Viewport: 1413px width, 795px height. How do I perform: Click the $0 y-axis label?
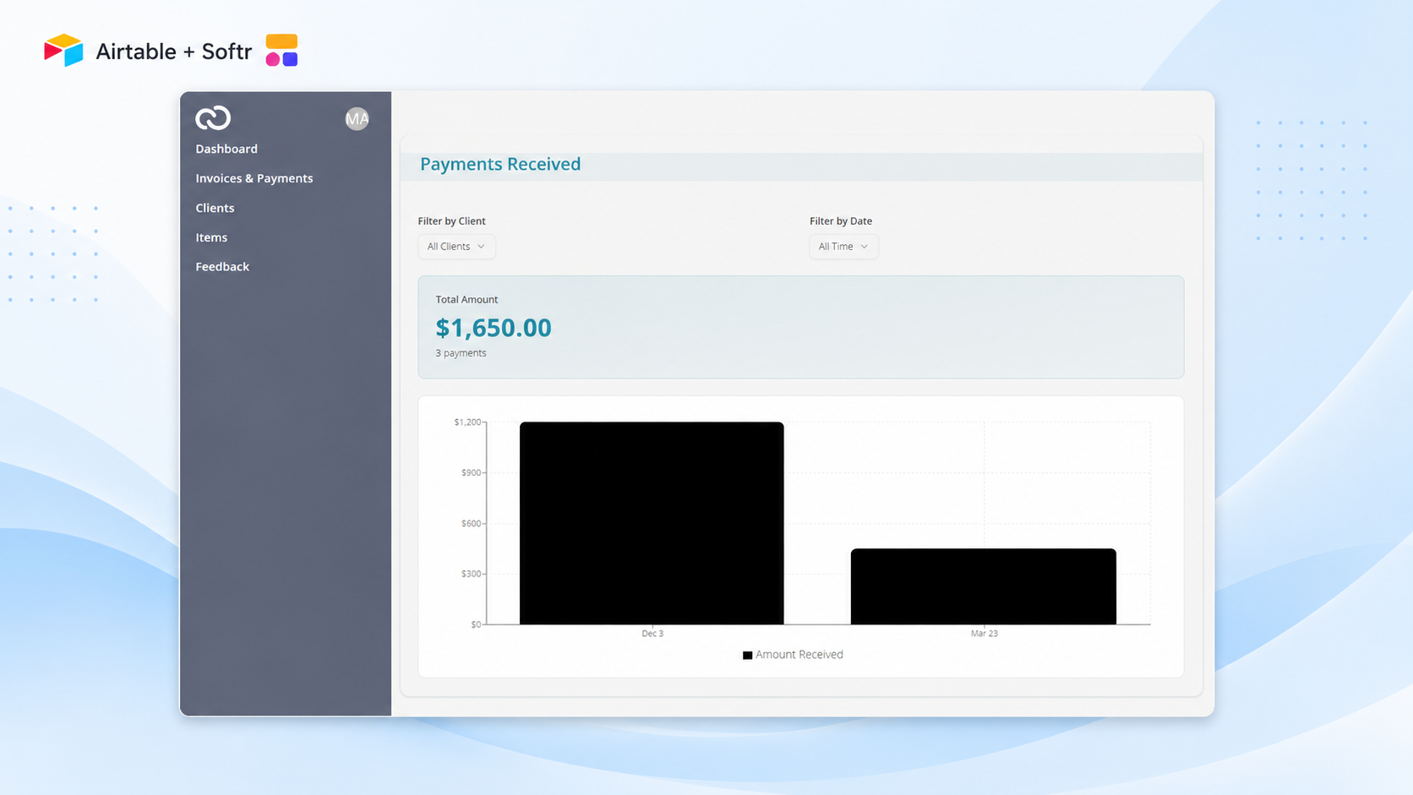click(x=476, y=625)
